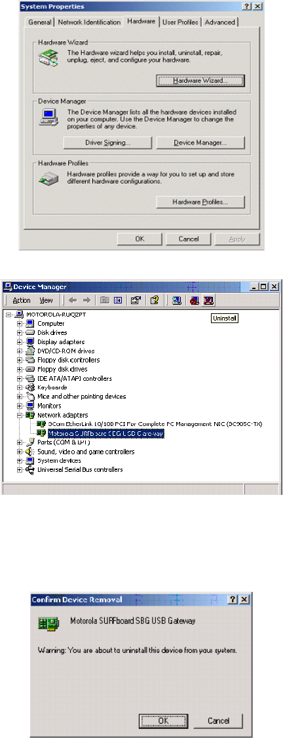283x738 pixels.
Task: Click the context help question mark in System Properties
Action: click(247, 7)
